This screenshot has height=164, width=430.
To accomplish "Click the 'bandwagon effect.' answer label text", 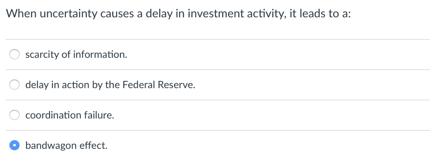I will pyautogui.click(x=66, y=146).
